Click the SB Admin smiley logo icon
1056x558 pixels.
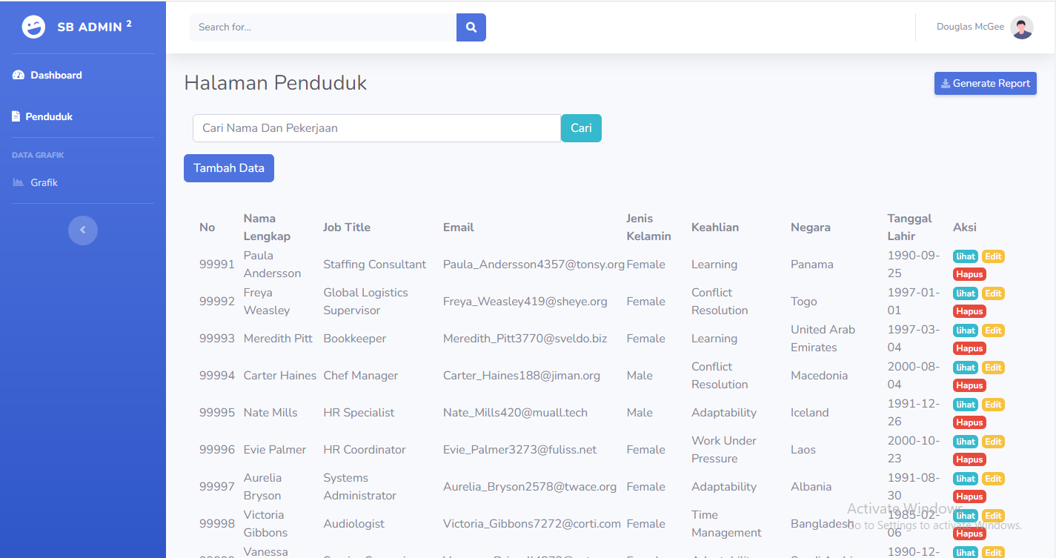tap(33, 27)
